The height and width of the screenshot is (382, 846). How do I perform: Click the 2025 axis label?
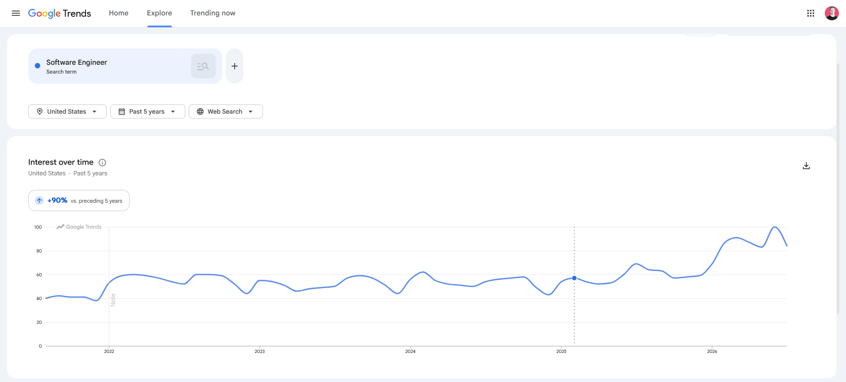click(x=561, y=351)
